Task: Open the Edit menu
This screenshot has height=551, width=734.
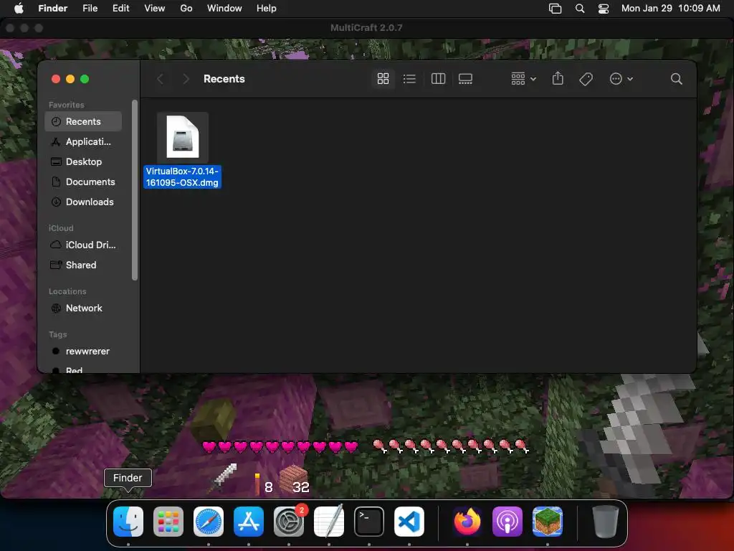Action: pos(120,9)
